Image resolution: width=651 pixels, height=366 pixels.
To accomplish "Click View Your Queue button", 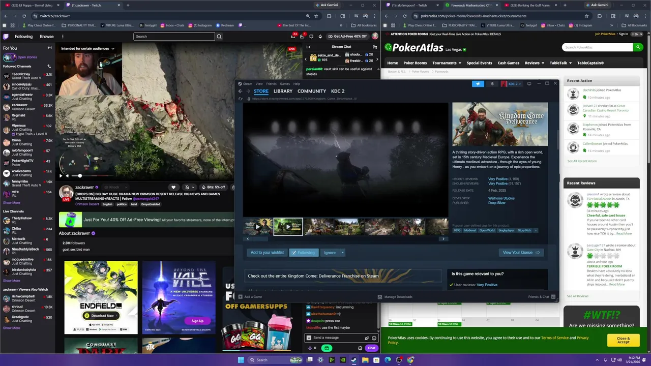I will pos(521,253).
